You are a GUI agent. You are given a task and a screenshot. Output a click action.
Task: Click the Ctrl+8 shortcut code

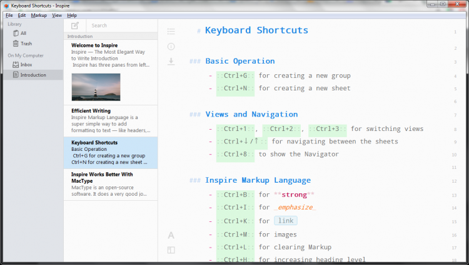235,154
